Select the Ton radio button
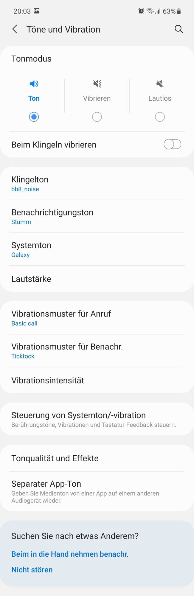 [x=34, y=117]
